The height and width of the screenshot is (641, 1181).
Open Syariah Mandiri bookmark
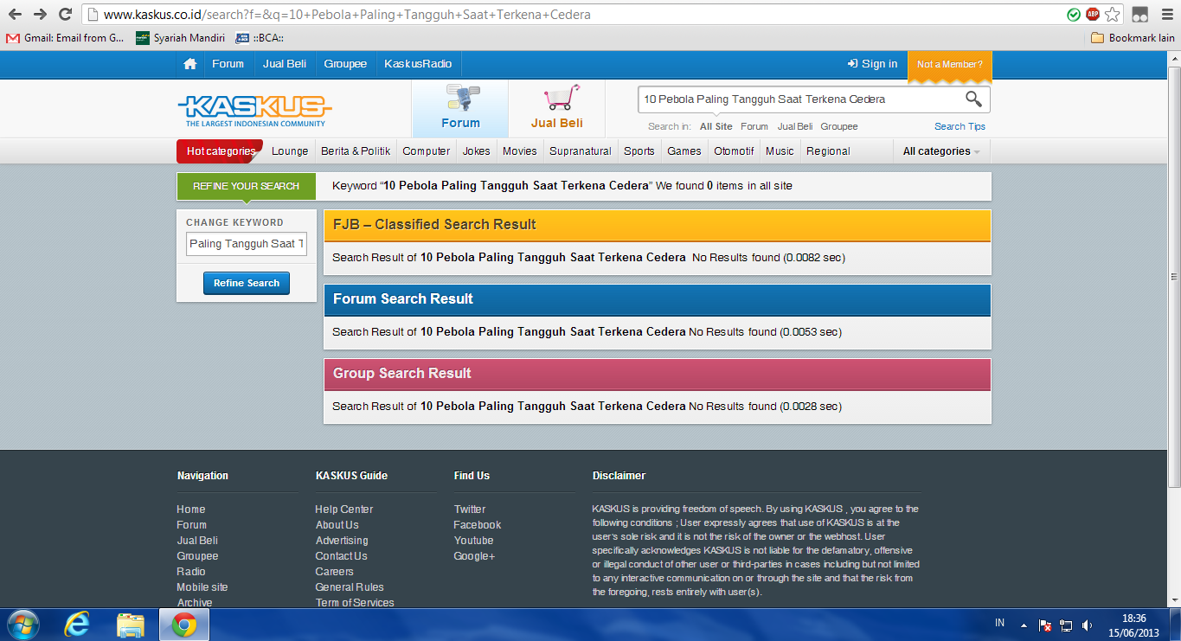coord(180,38)
